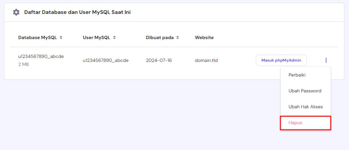This screenshot has width=349, height=150.
Task: Select Hapus to delete the database
Action: coord(295,122)
